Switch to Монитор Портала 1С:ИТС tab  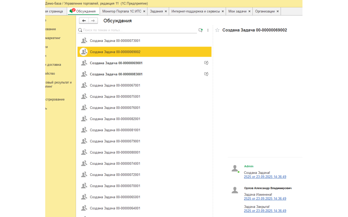point(122,11)
